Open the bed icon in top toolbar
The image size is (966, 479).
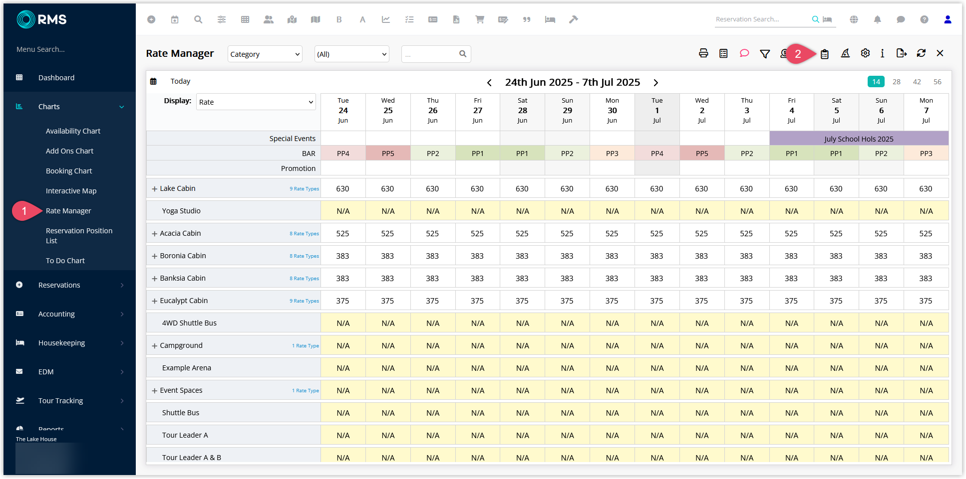550,19
